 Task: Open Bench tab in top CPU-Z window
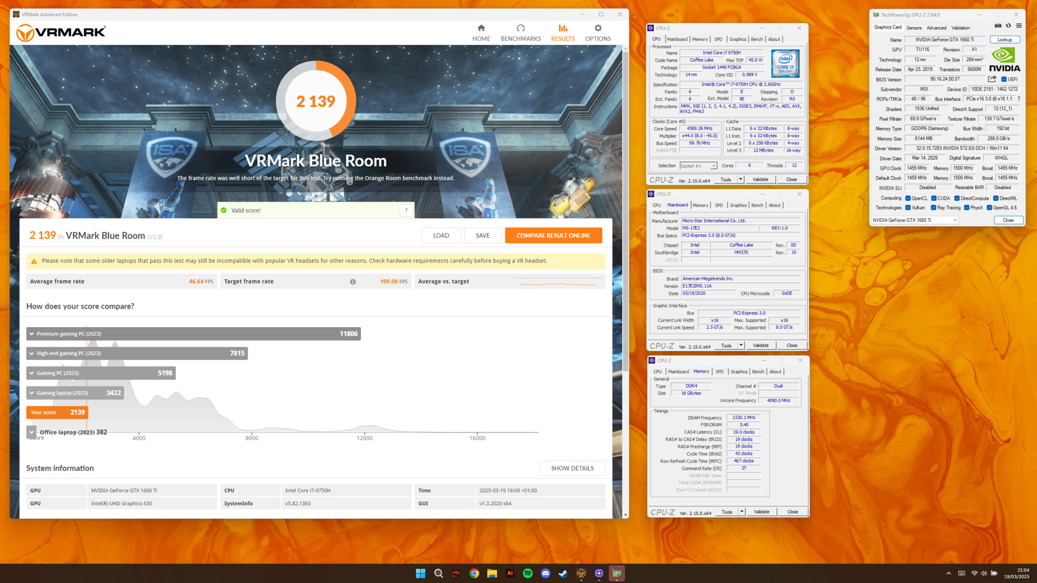[x=757, y=39]
